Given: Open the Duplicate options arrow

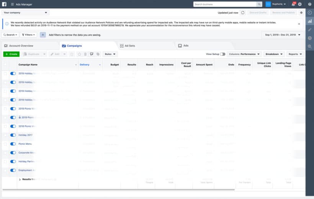Looking at the screenshot, I should [44, 54].
